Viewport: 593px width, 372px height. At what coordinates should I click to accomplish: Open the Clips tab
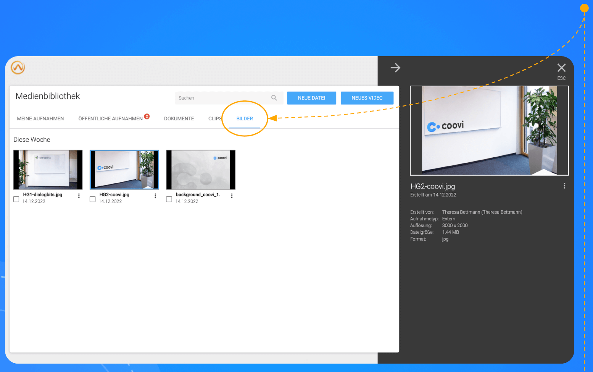[x=215, y=119]
